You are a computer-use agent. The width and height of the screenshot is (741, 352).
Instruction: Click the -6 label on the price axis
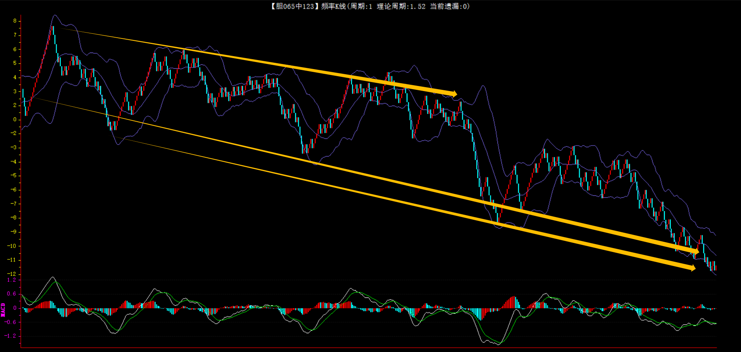[x=13, y=190]
